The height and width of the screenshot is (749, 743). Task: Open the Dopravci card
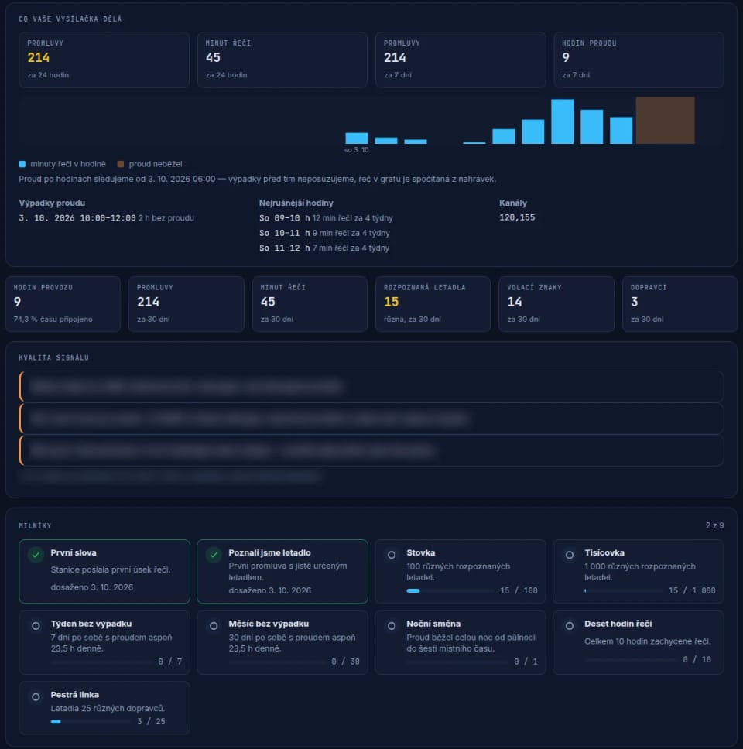[x=680, y=304]
